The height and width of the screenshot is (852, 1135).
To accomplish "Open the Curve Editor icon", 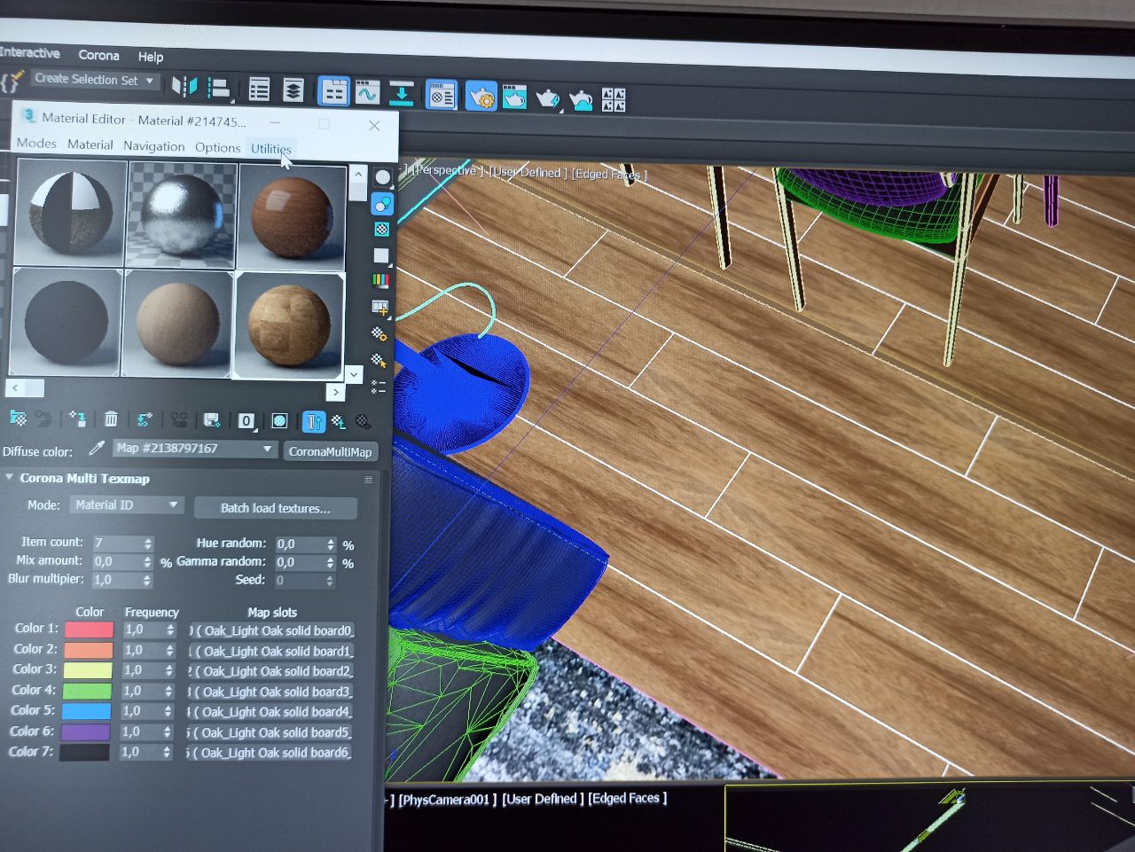I will click(366, 92).
